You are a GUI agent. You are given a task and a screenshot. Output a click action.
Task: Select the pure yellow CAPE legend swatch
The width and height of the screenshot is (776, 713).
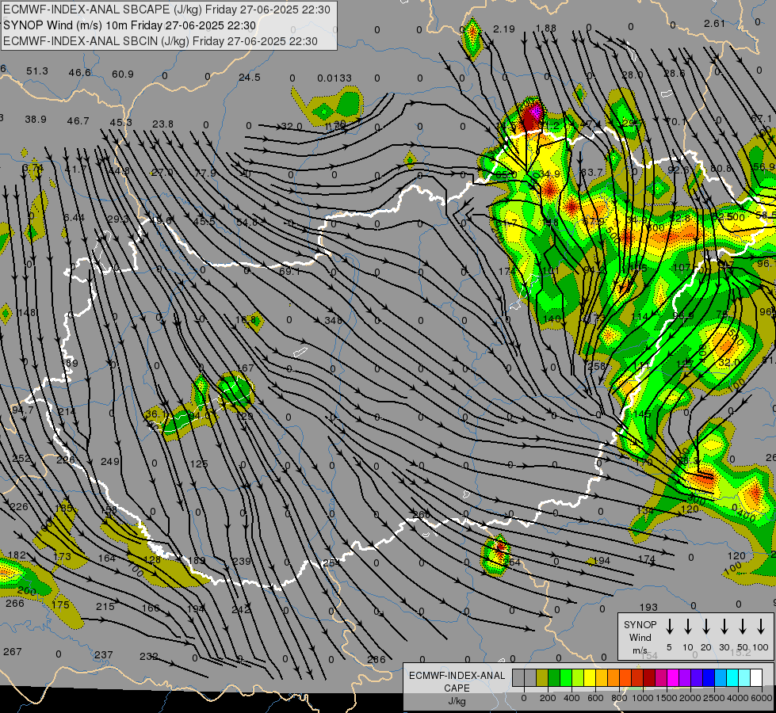click(590, 678)
